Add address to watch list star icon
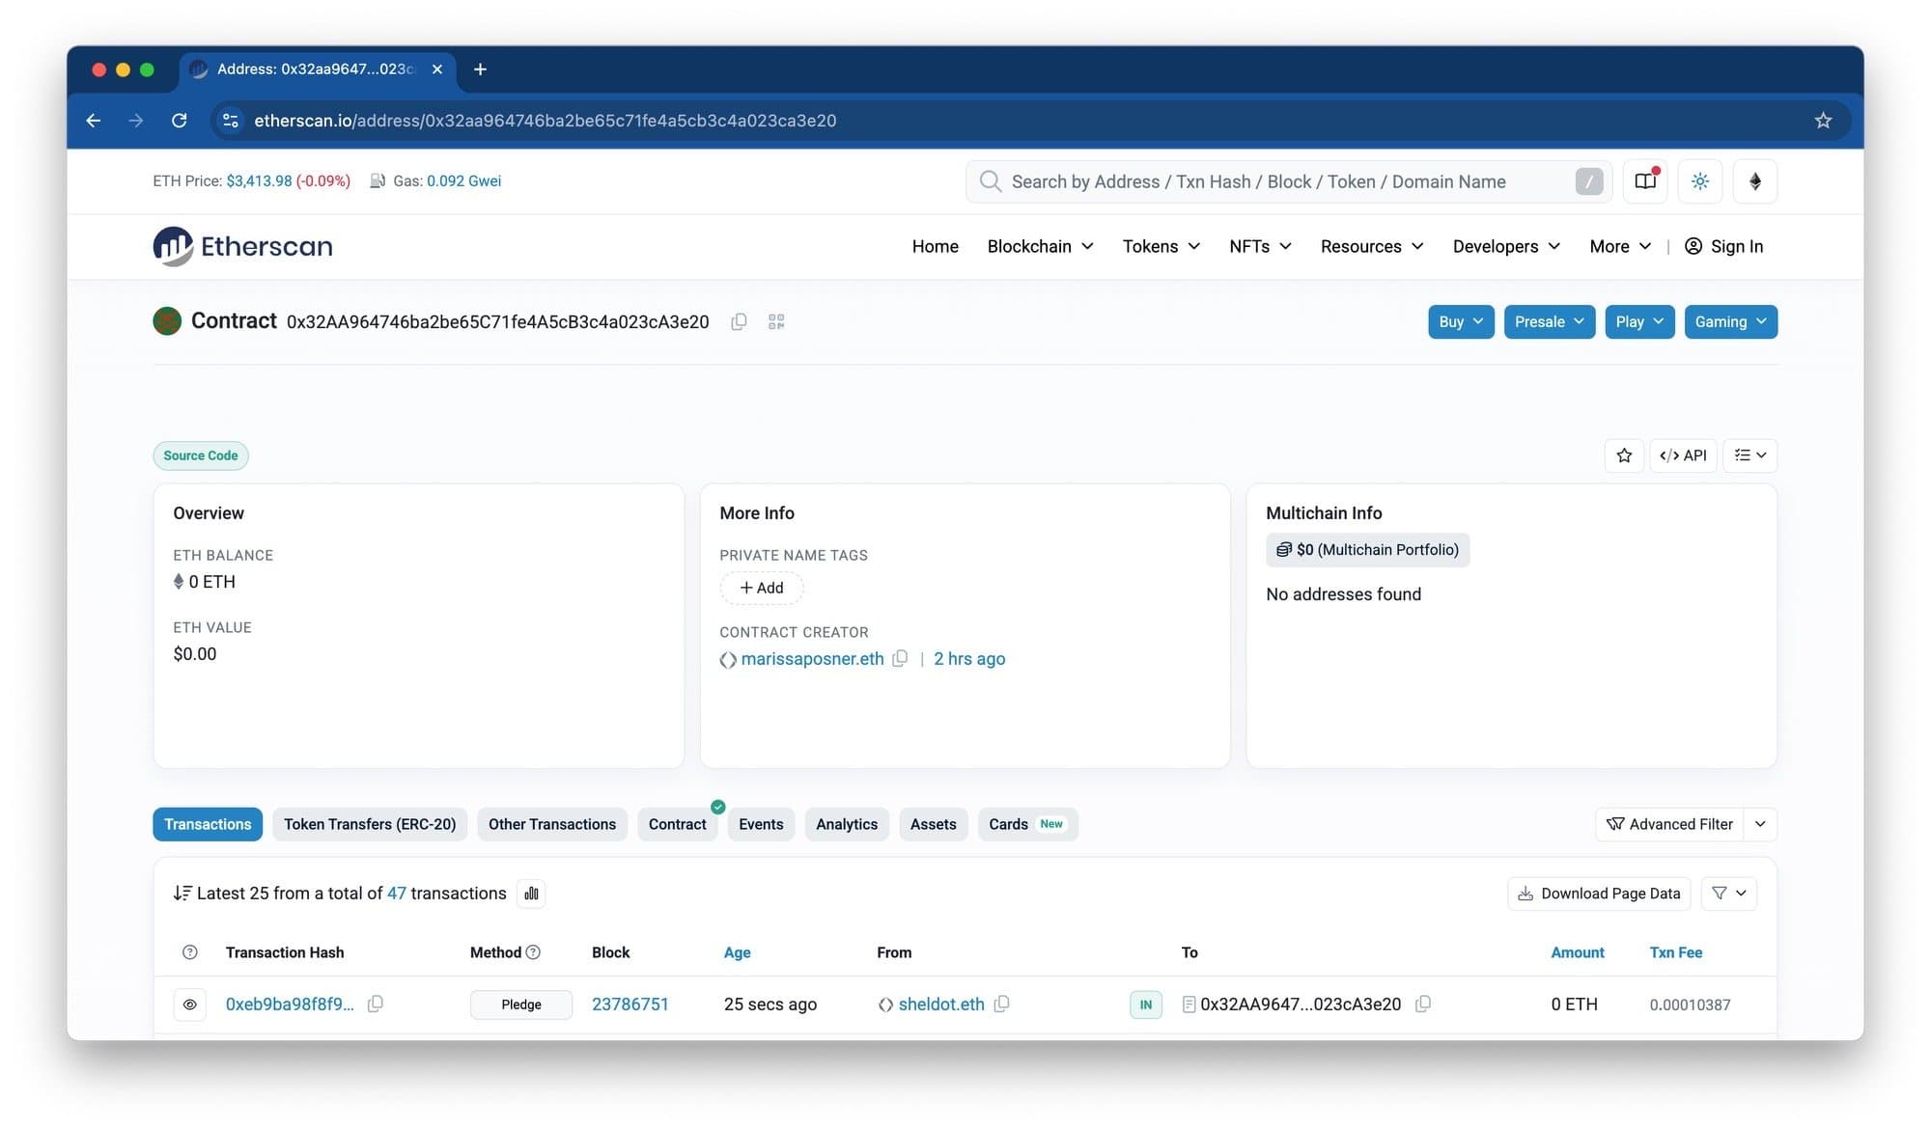 click(1624, 455)
